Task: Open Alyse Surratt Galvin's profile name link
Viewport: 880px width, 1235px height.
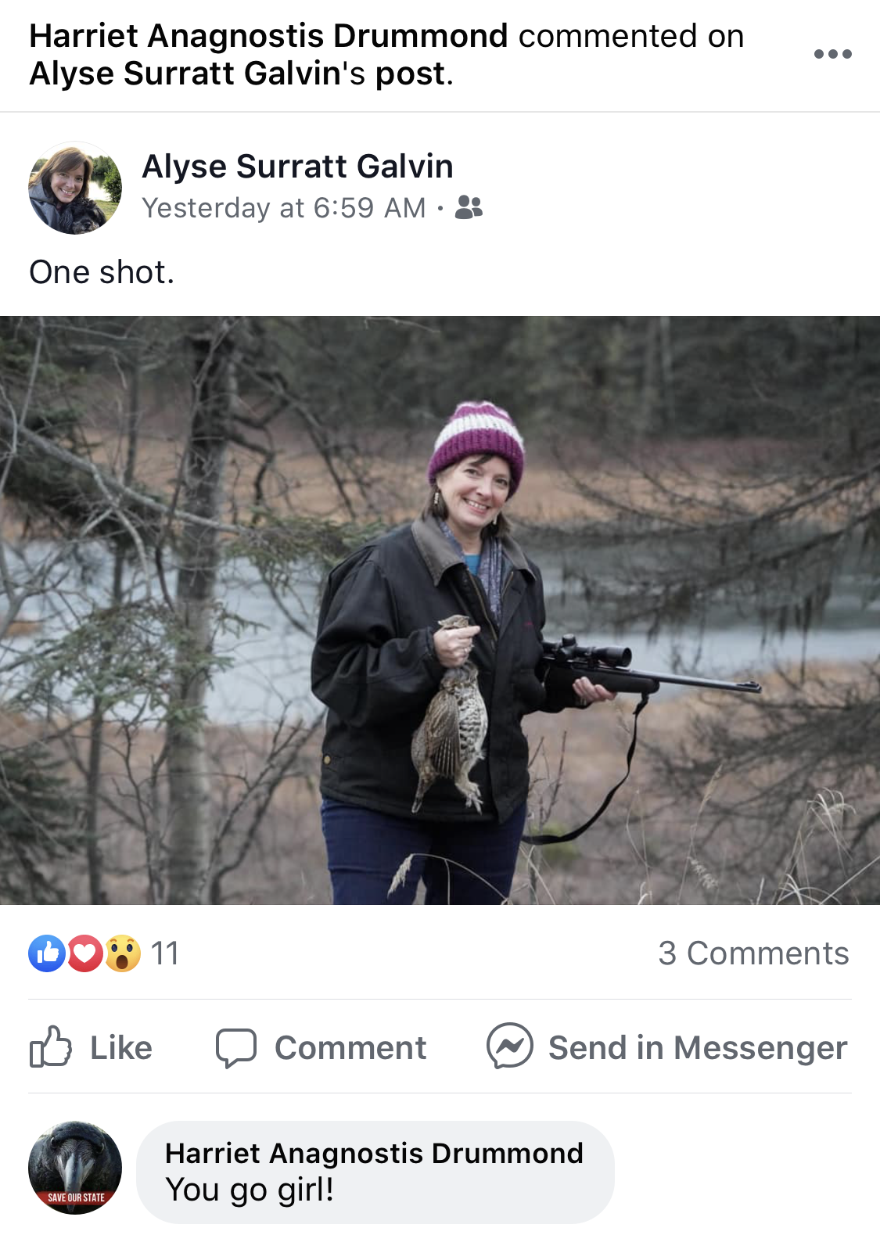Action: 297,167
